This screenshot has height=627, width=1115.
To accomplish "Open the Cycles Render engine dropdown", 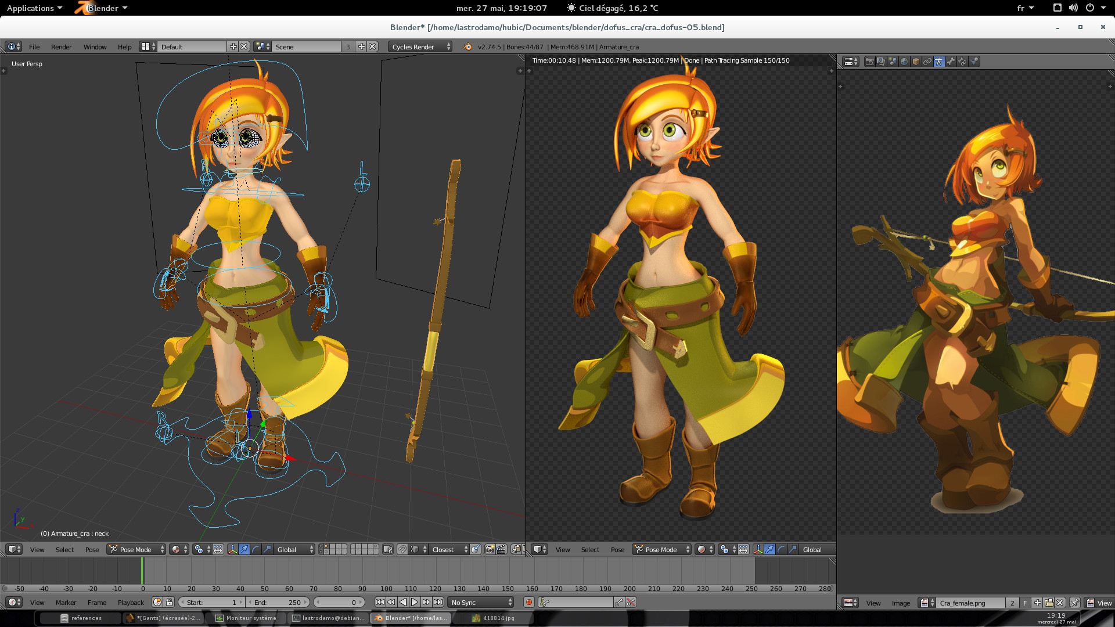I will [x=420, y=46].
